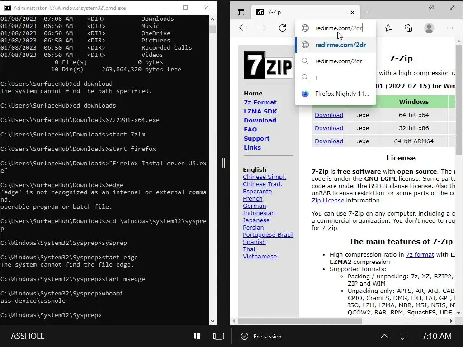Switch language to Portuguese Brazil
Image resolution: width=463 pixels, height=347 pixels.
(x=268, y=235)
